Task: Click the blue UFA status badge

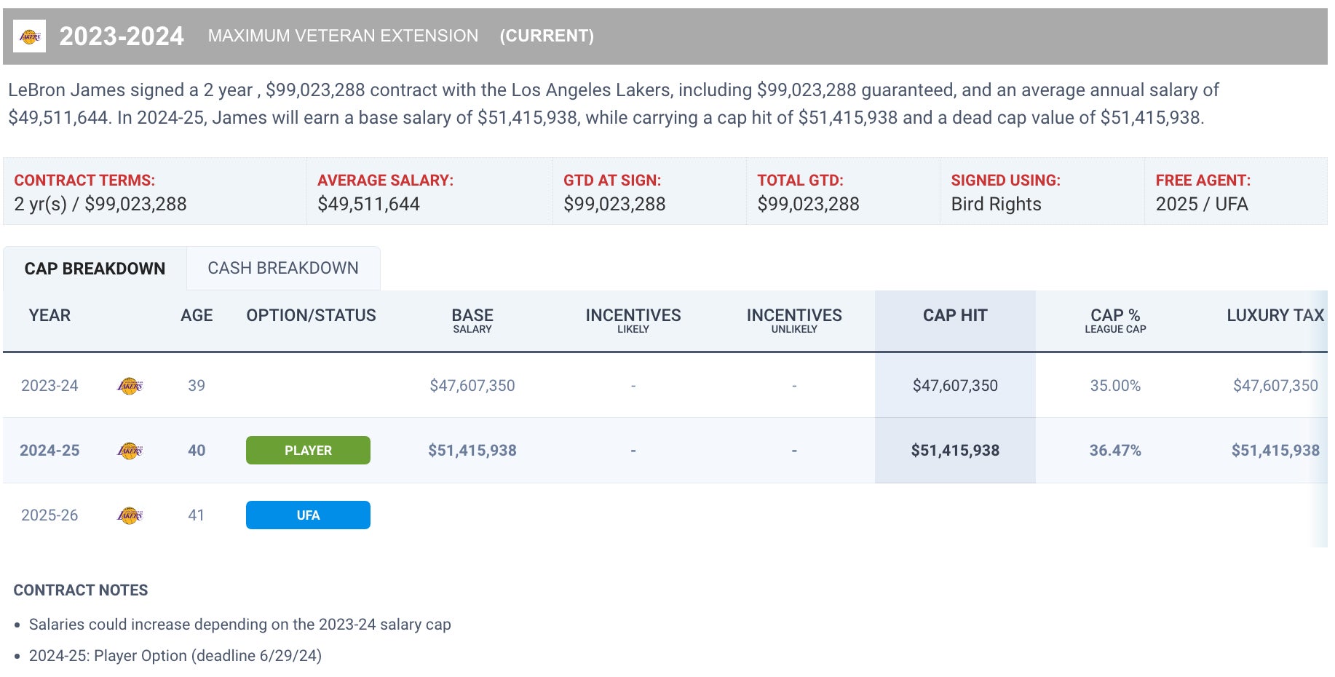Action: coord(308,515)
